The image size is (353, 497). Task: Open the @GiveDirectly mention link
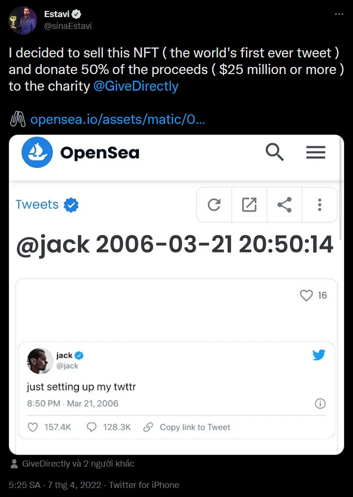pyautogui.click(x=136, y=86)
